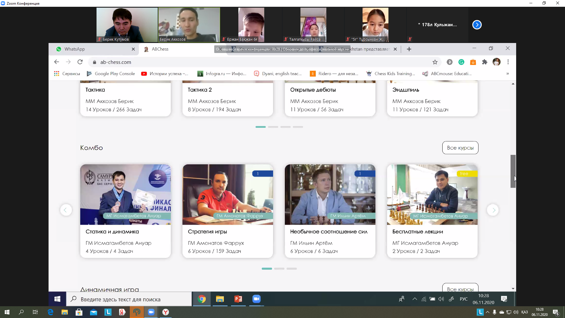Screen dimensions: 565x318
Task: Open new tab with plus icon
Action: pyautogui.click(x=409, y=49)
